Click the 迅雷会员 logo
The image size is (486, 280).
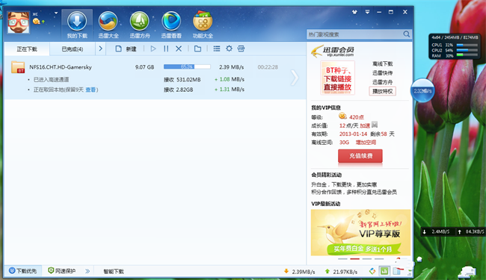333,51
